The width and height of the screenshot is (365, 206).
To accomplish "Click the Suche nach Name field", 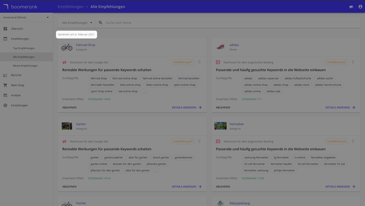I will (232, 23).
